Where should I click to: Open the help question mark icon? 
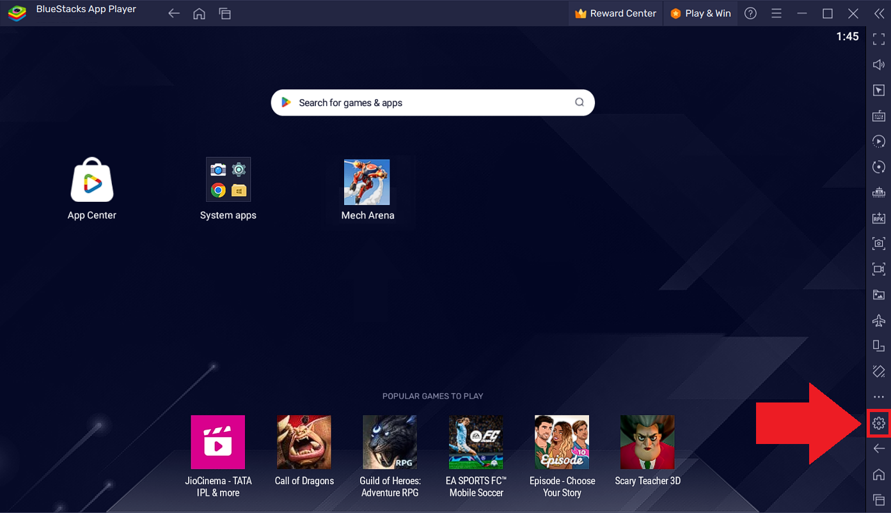tap(751, 13)
